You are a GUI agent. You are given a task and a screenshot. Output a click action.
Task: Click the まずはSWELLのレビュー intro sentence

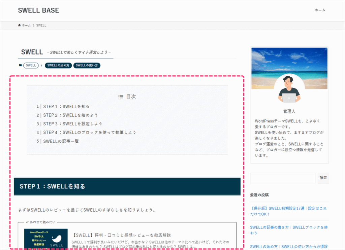pos(87,210)
